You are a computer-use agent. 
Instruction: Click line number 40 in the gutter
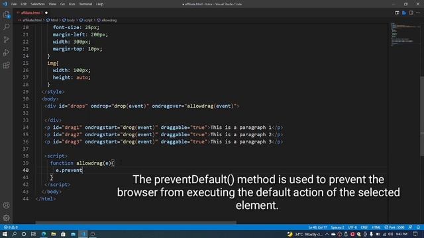coord(25,171)
